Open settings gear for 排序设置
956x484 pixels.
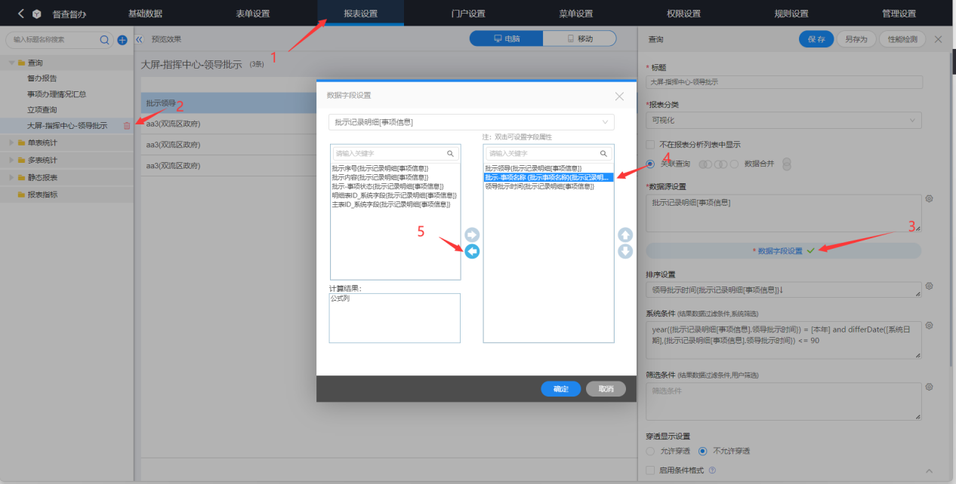point(930,286)
